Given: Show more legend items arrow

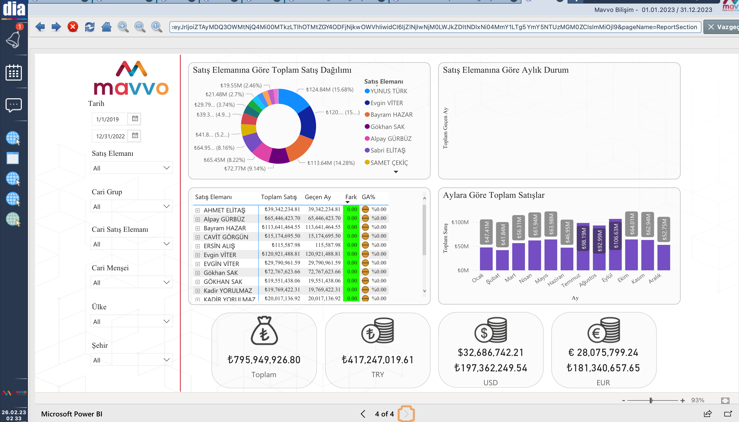Looking at the screenshot, I should [396, 172].
